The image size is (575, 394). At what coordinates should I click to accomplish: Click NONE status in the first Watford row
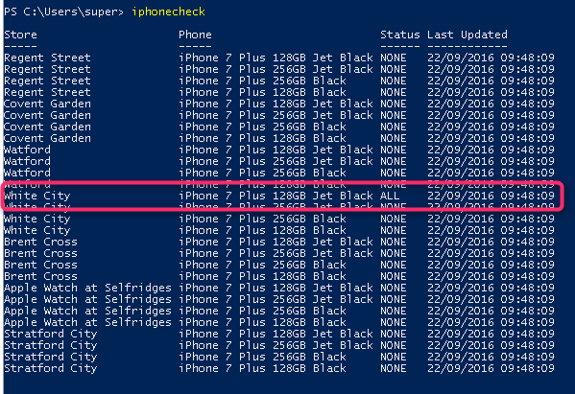click(394, 150)
